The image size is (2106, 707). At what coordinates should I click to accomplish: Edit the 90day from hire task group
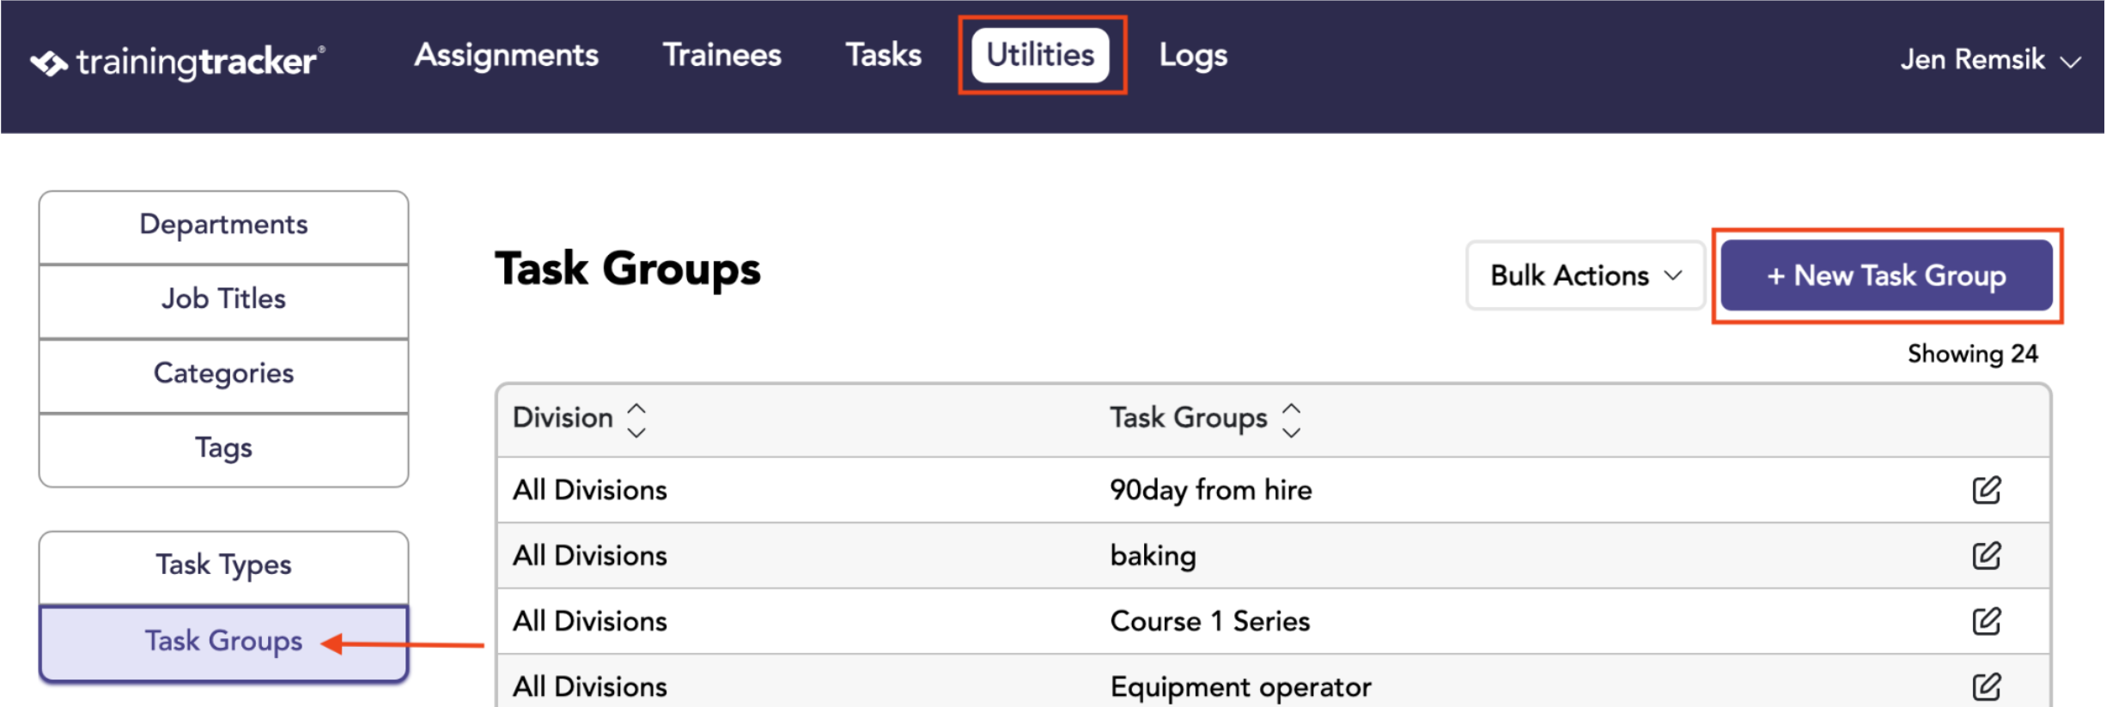[1987, 490]
